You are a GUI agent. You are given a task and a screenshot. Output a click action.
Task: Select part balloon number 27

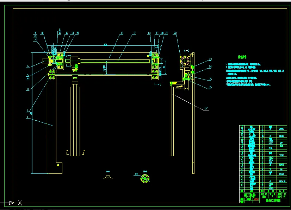point(206,108)
